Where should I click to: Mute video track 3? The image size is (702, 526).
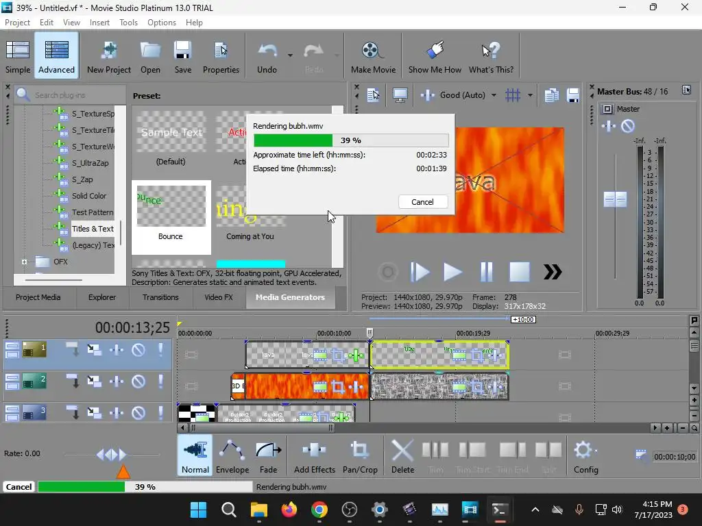(x=138, y=412)
